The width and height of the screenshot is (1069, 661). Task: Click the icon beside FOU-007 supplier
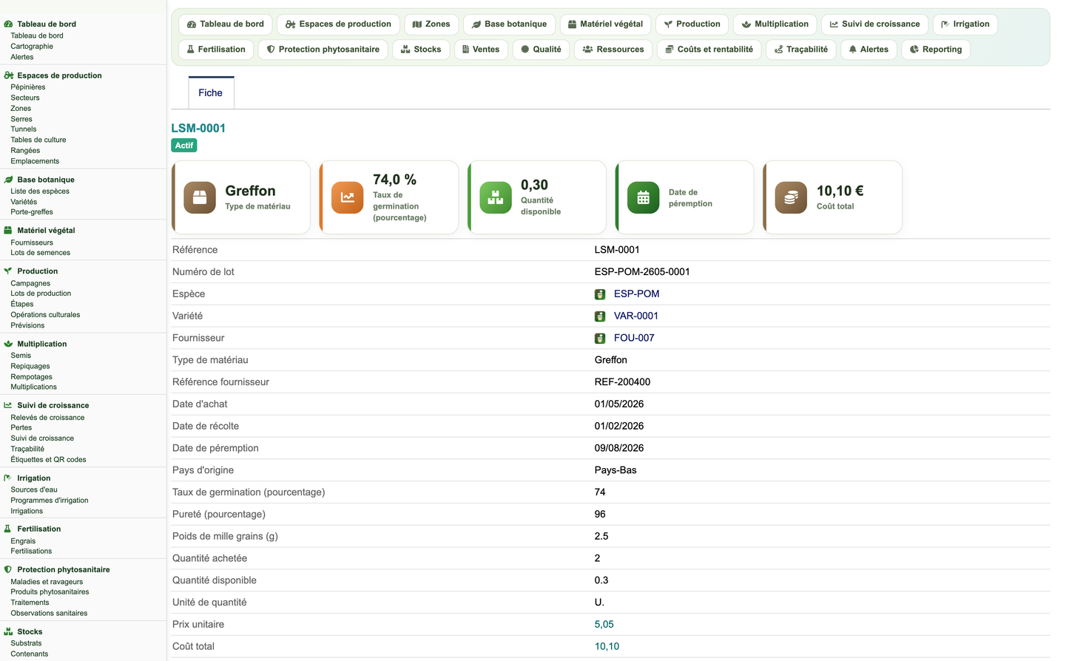[x=600, y=339]
